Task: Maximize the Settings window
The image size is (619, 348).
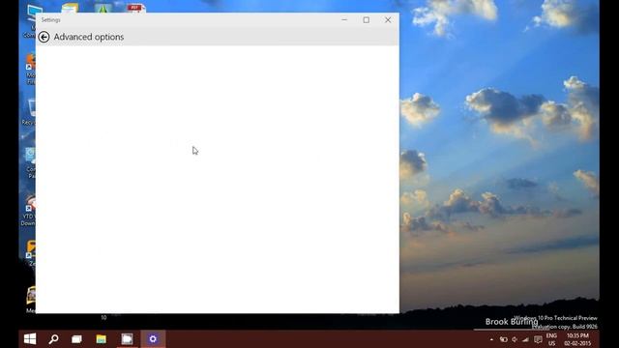Action: click(367, 19)
